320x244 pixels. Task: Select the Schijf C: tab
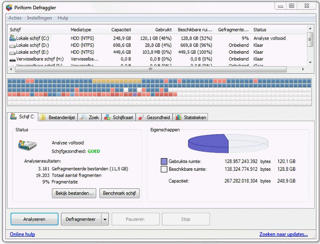23,117
